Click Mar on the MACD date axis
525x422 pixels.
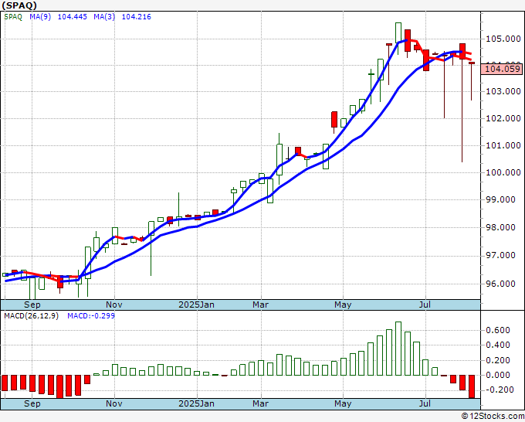260,403
